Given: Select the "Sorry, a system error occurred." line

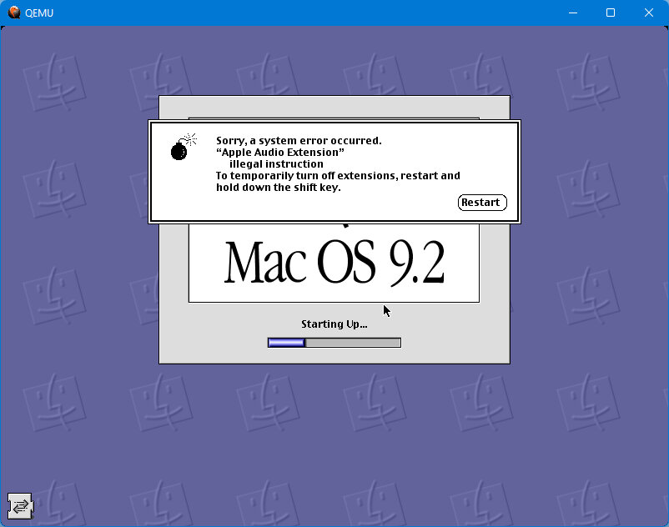Looking at the screenshot, I should (x=299, y=141).
